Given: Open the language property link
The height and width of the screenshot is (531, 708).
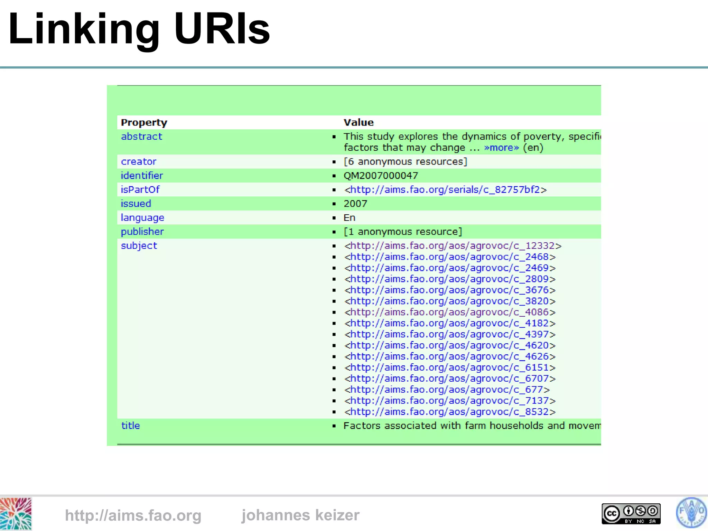Looking at the screenshot, I should coord(142,218).
